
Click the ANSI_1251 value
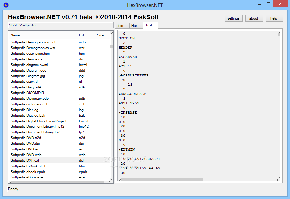click(129, 103)
